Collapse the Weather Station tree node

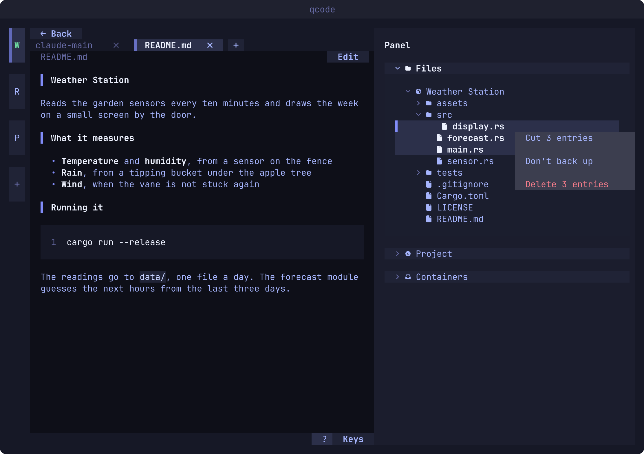pyautogui.click(x=408, y=91)
